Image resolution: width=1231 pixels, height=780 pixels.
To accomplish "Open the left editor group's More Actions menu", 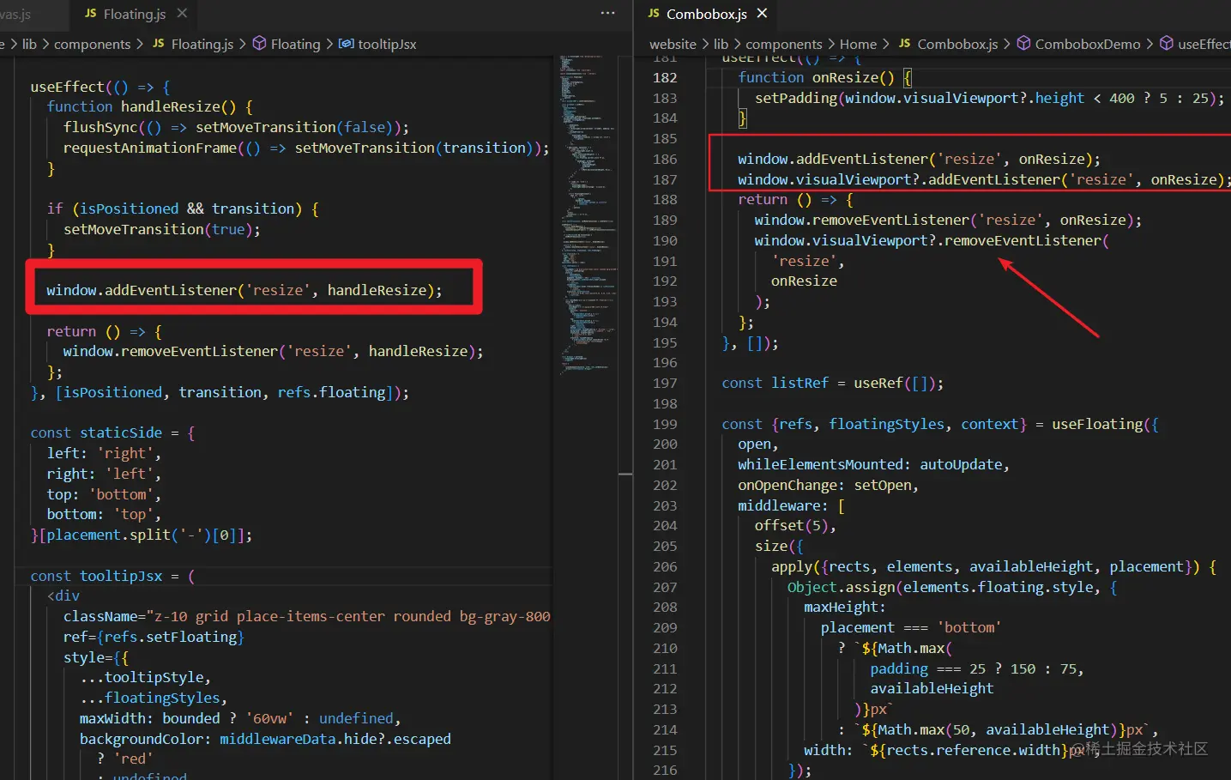I will [x=607, y=14].
